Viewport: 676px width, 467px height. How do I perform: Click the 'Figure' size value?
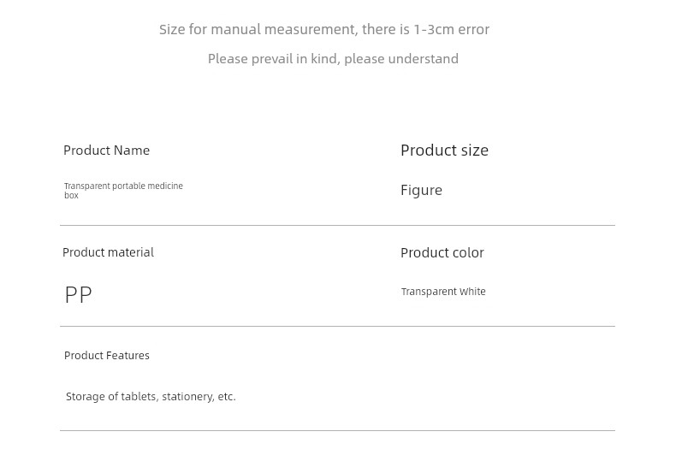421,191
